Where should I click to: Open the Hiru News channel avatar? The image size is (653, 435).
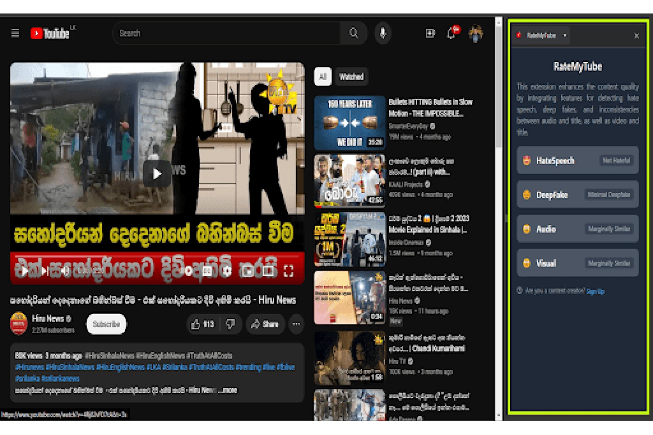click(x=19, y=324)
